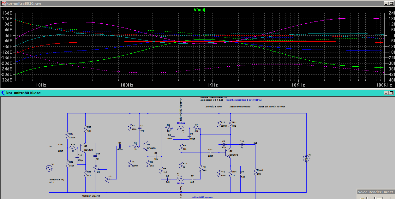Select the V1 sine voltage source symbol
Screen dimensions: 395x199
49,168
